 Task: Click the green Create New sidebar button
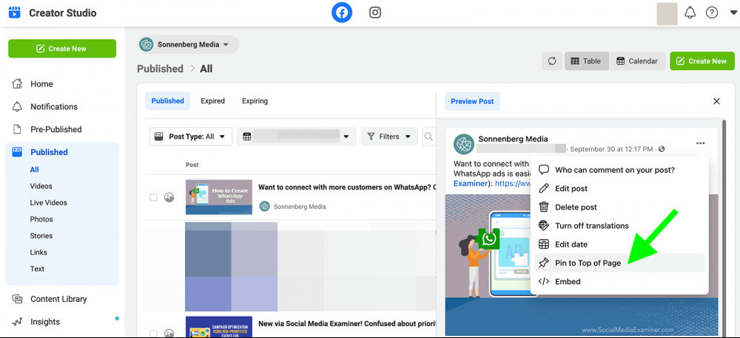pyautogui.click(x=62, y=49)
